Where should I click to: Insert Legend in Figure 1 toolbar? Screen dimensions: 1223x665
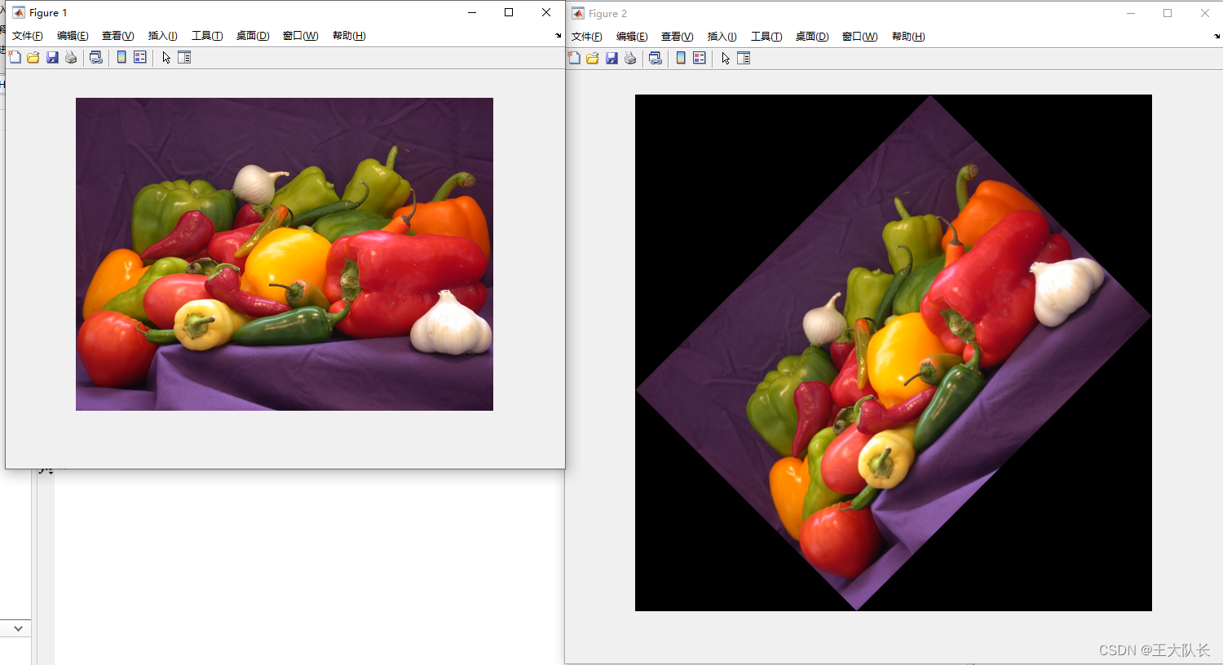[140, 57]
